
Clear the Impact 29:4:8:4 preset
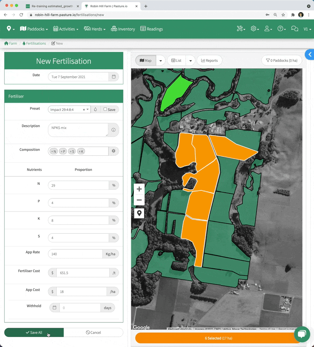(x=84, y=110)
